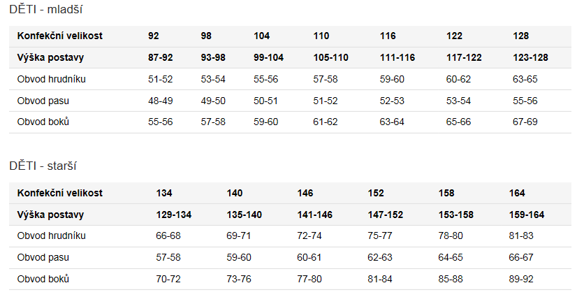Click waist value 55-56 for size 128
584x297 pixels.
coord(525,101)
